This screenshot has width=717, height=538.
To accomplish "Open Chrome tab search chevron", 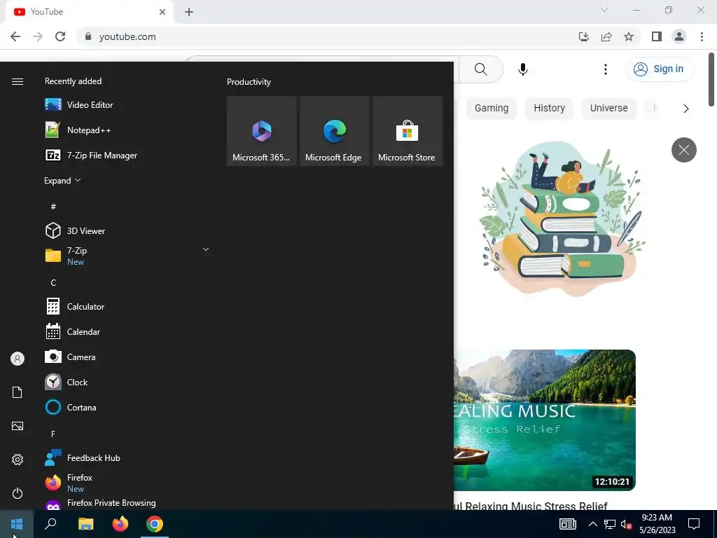I will [604, 10].
